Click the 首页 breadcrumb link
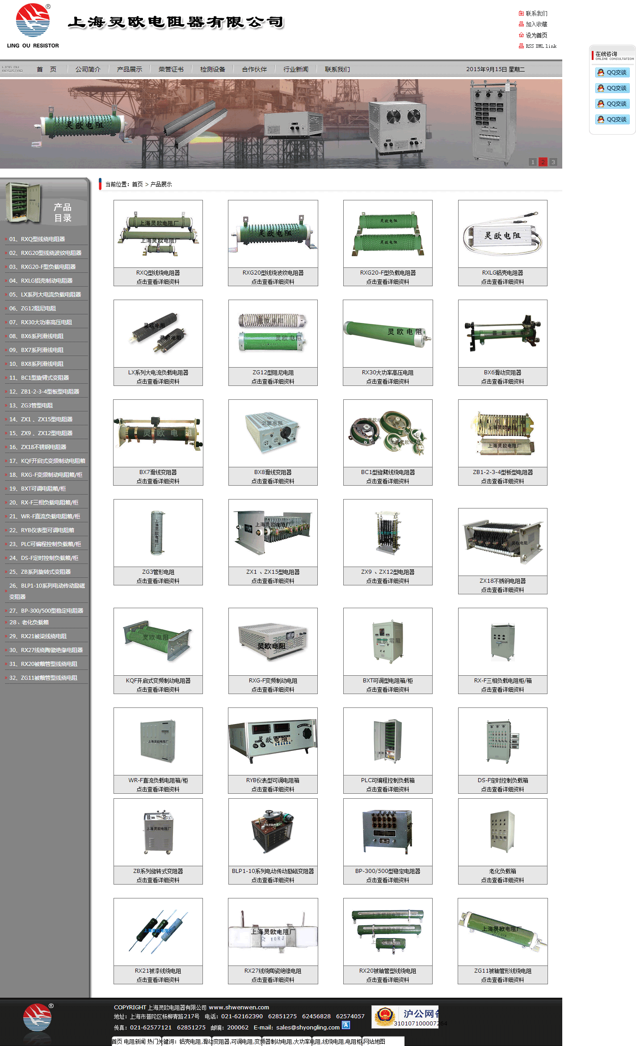Viewport: 636px width, 1046px height. 137,184
